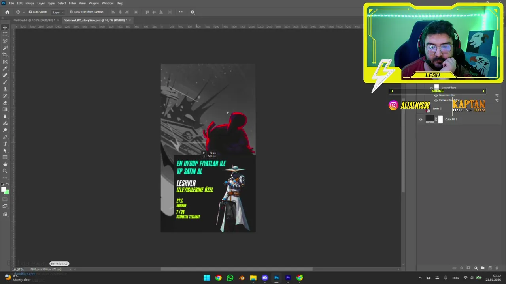Open the File menu

pyautogui.click(x=11, y=3)
